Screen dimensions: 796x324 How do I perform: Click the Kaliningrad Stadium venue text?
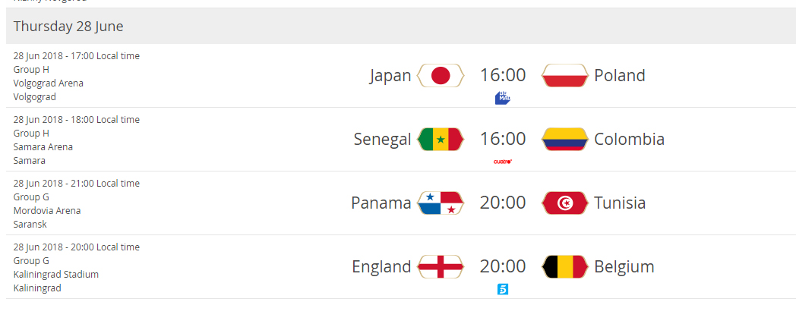click(56, 275)
